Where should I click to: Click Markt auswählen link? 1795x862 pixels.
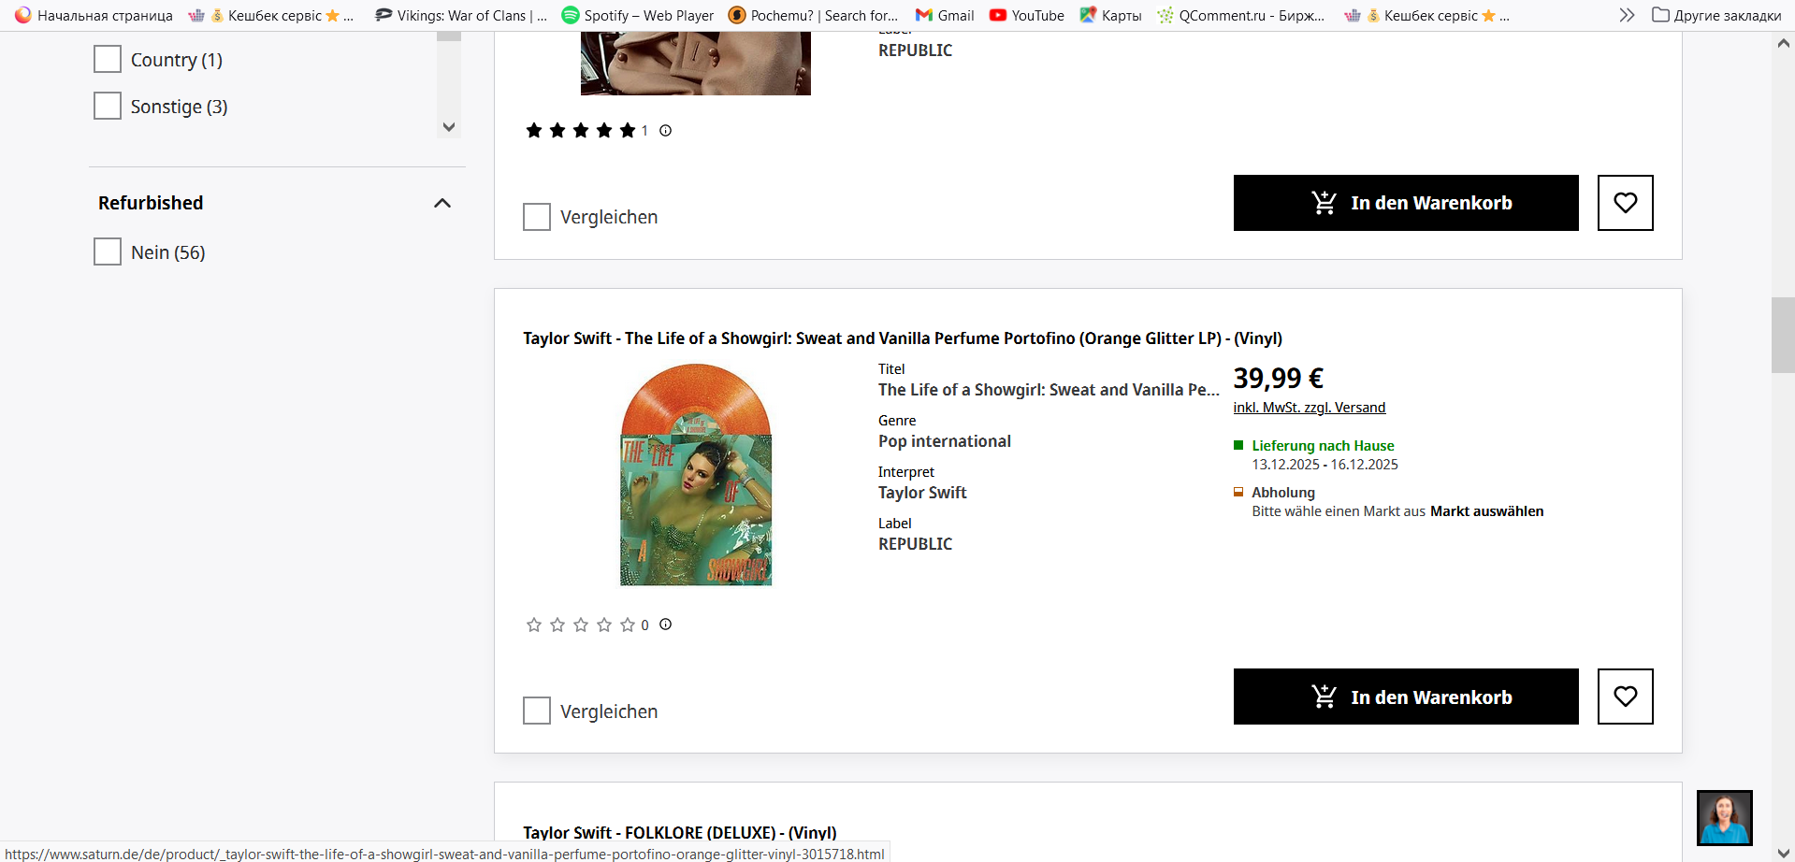(x=1486, y=511)
